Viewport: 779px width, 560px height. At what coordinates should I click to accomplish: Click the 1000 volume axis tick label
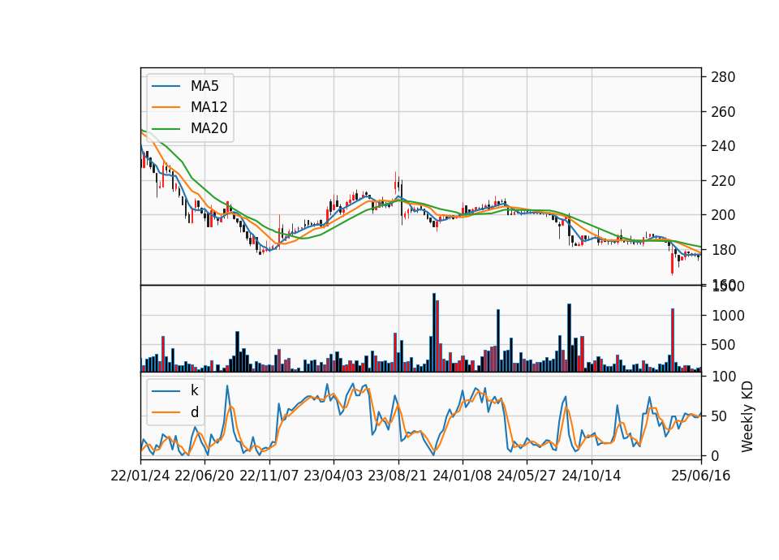pyautogui.click(x=728, y=316)
